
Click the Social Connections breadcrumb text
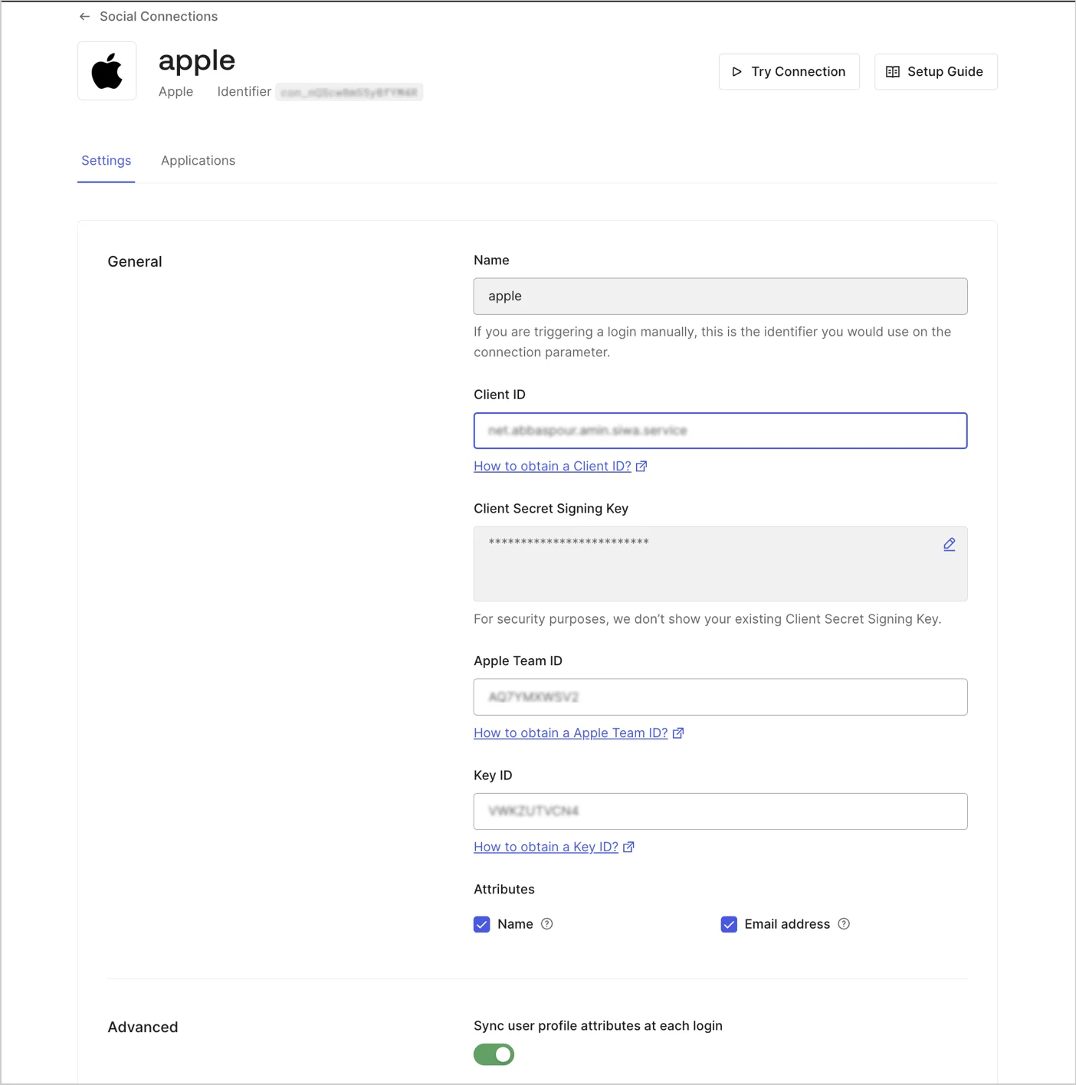click(x=159, y=16)
